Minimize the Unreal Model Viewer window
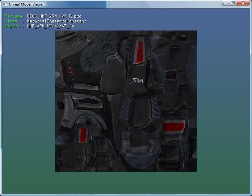The image size is (252, 196). pos(225,3)
